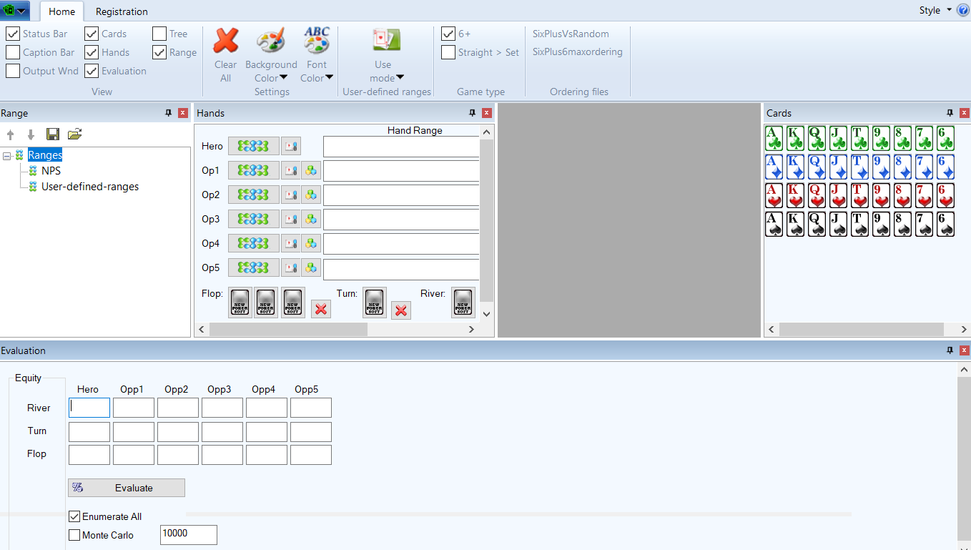Enable the Tree view checkbox
This screenshot has height=550, width=971.
click(159, 34)
